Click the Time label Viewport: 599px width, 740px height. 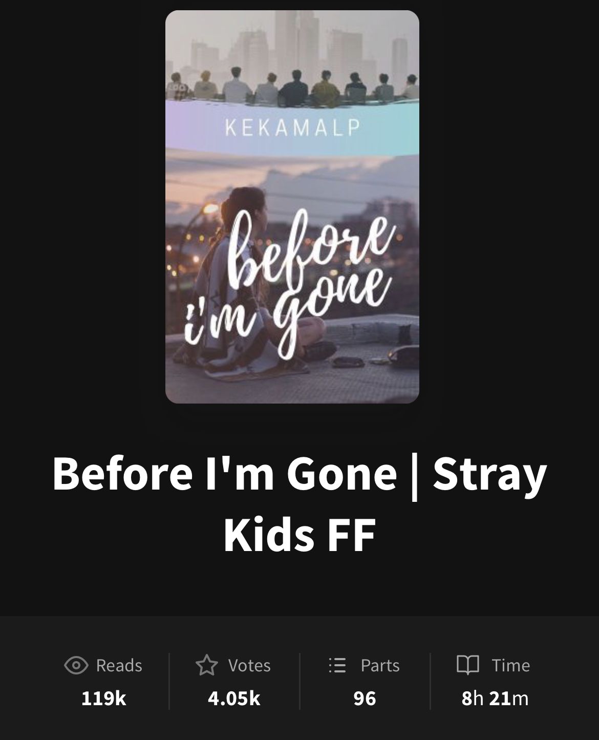[511, 665]
